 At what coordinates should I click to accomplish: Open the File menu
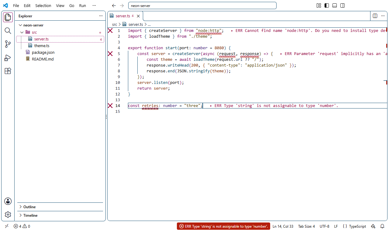click(x=16, y=5)
